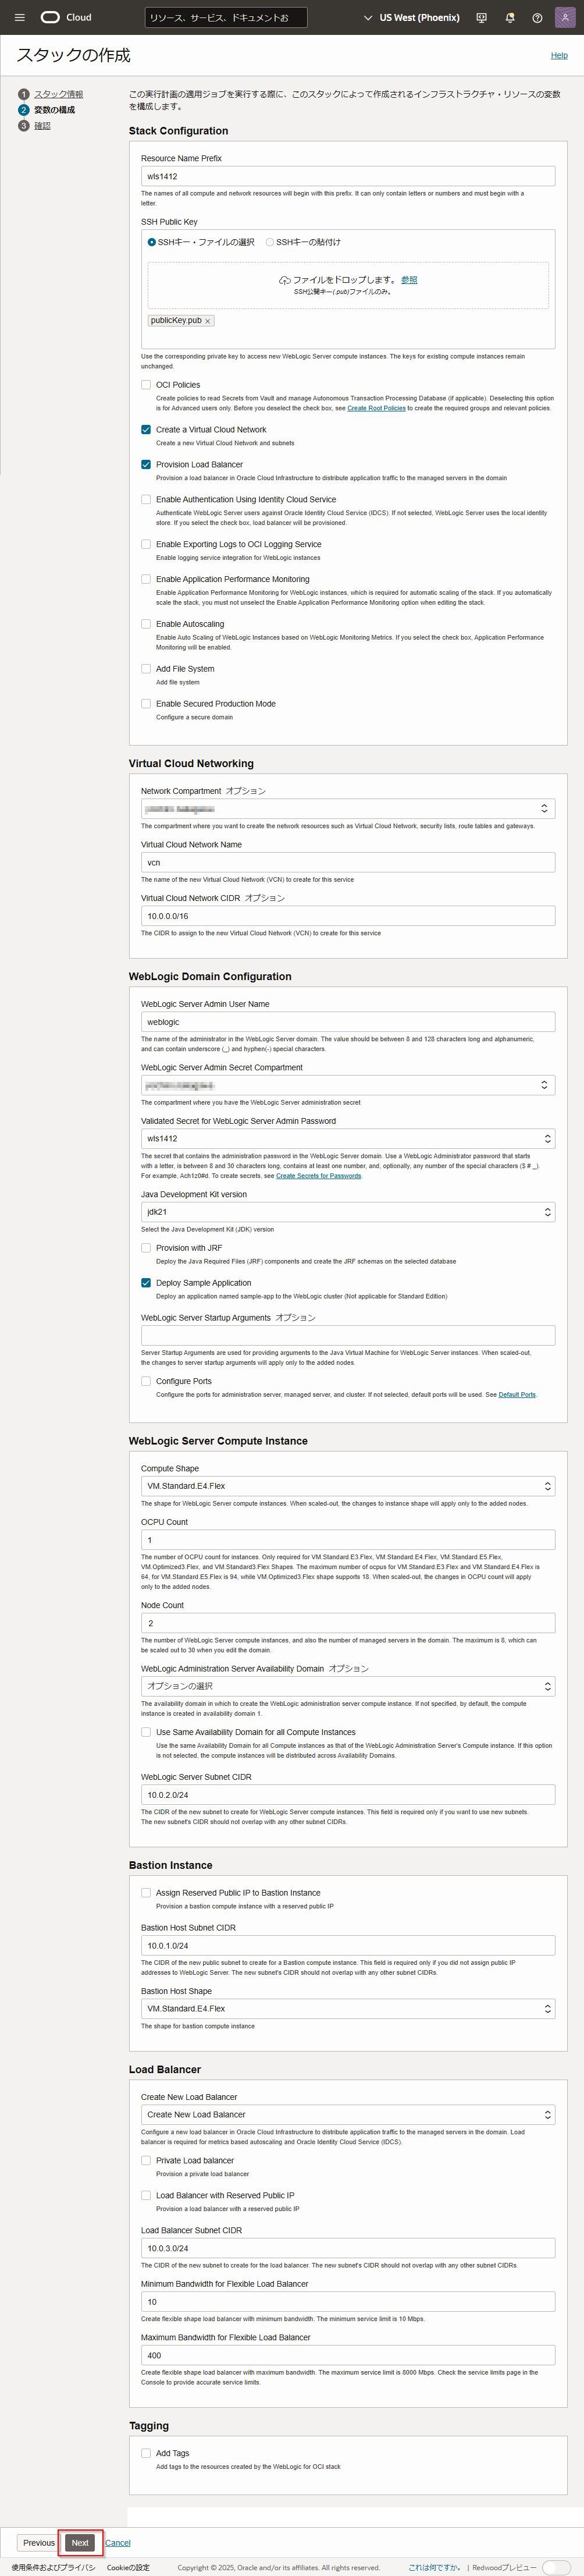Open the Create Secrets for Passwords link
The image size is (584, 2576).
coord(318,1176)
